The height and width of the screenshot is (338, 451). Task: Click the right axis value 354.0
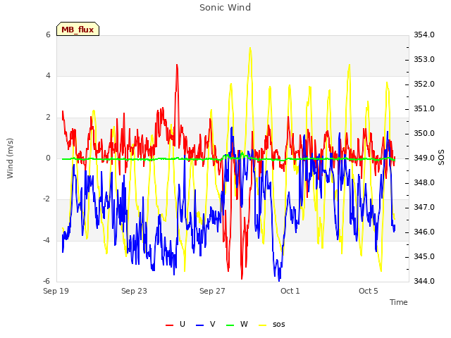(x=424, y=35)
